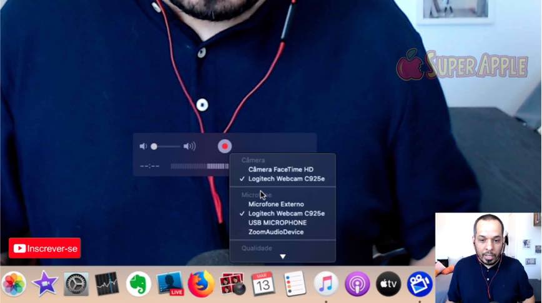Mute audio using the low-volume speaker icon

(143, 146)
